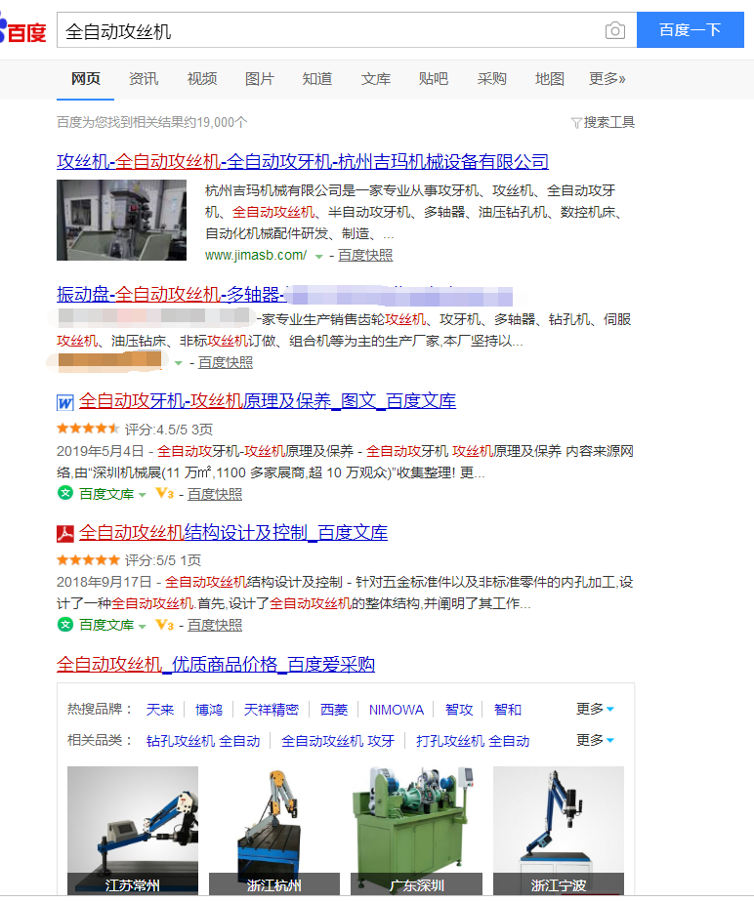754x902 pixels.
Task: Select the 智和 brand link
Action: (508, 710)
